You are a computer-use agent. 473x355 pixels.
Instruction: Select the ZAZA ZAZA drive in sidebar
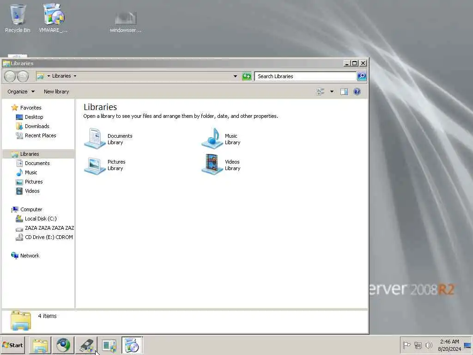[45, 228]
